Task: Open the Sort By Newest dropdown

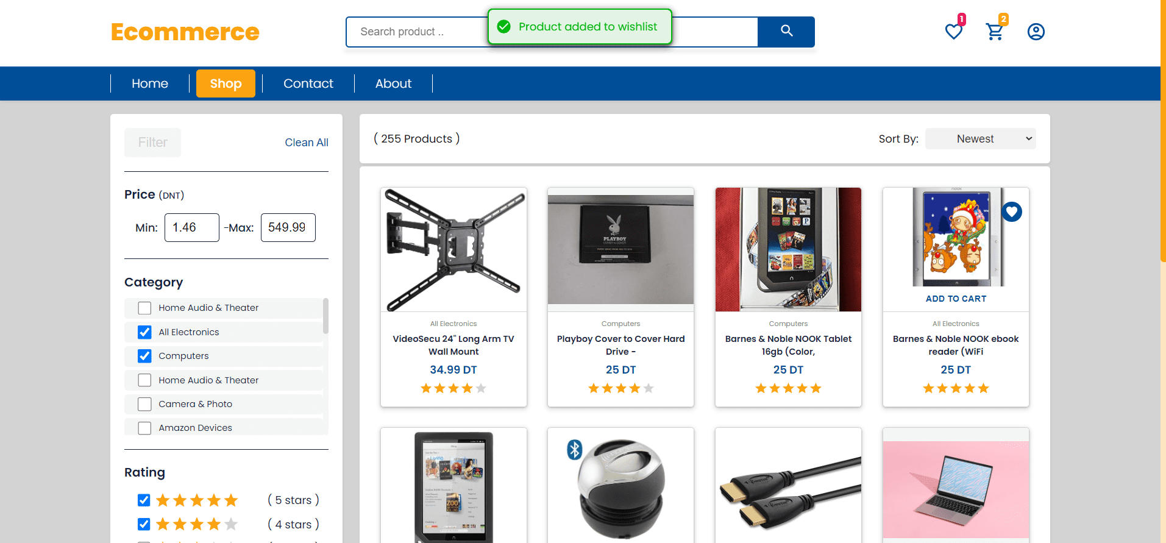Action: [x=980, y=139]
